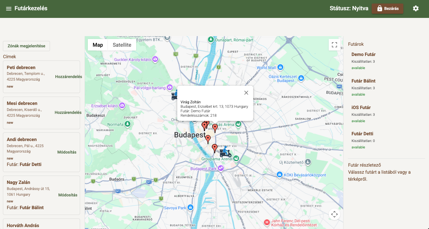This screenshot has width=429, height=229.
Task: Click the Státusz: Nyitva status text
Action: 349,8
